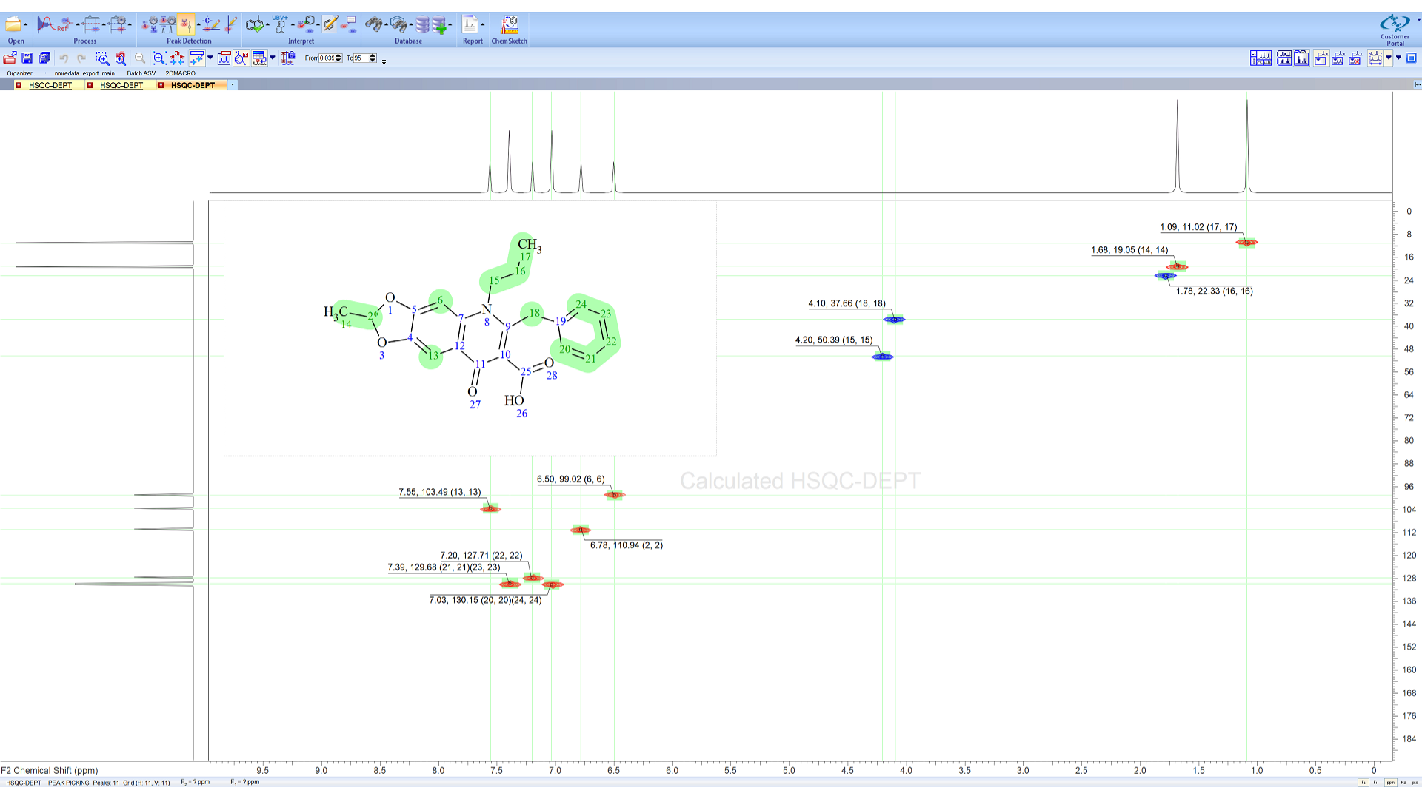This screenshot has width=1422, height=799.
Task: Open the Report tool
Action: coord(472,24)
